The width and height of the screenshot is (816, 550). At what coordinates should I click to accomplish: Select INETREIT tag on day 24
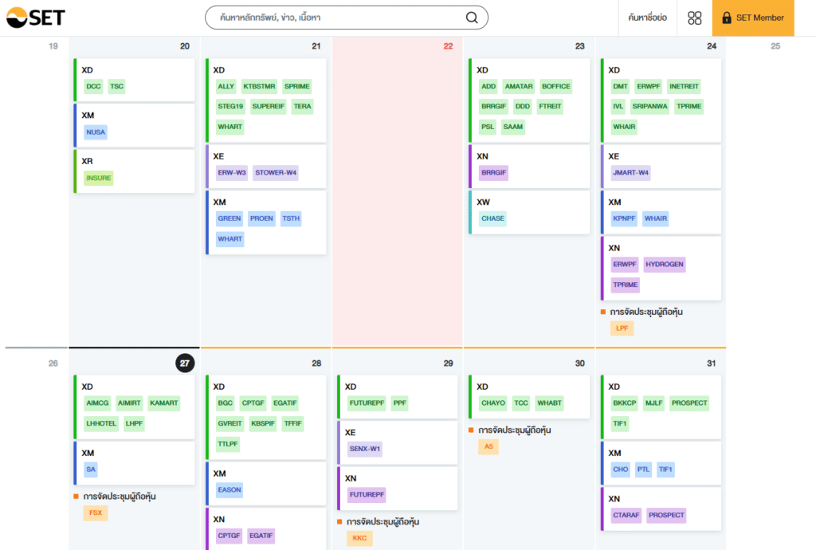(x=684, y=86)
